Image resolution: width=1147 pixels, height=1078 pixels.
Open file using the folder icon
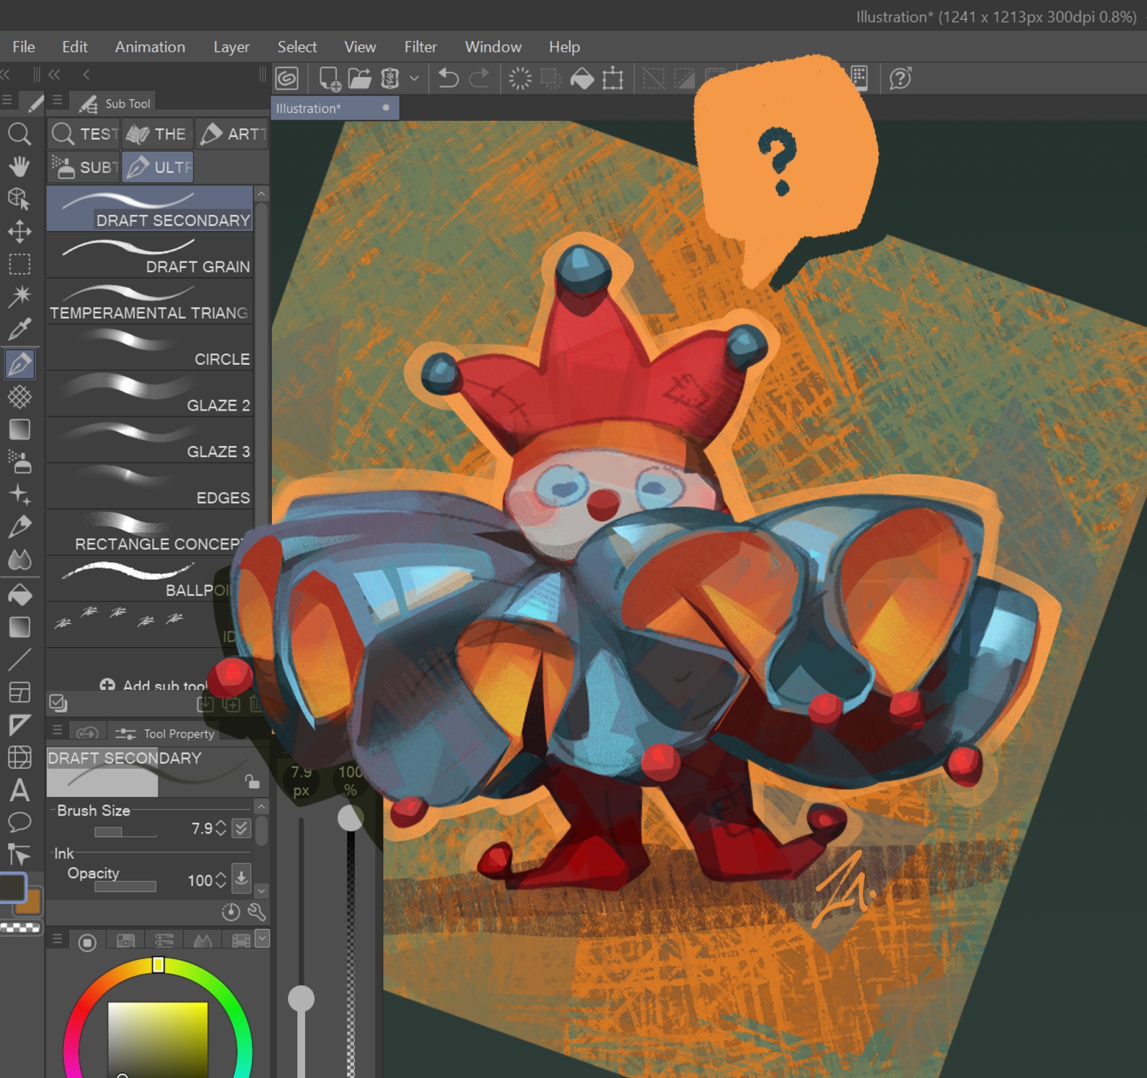360,79
